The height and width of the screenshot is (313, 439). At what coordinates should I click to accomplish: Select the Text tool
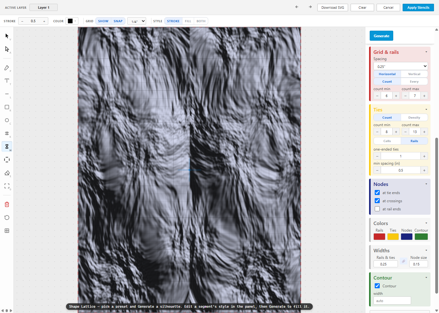tap(7, 81)
